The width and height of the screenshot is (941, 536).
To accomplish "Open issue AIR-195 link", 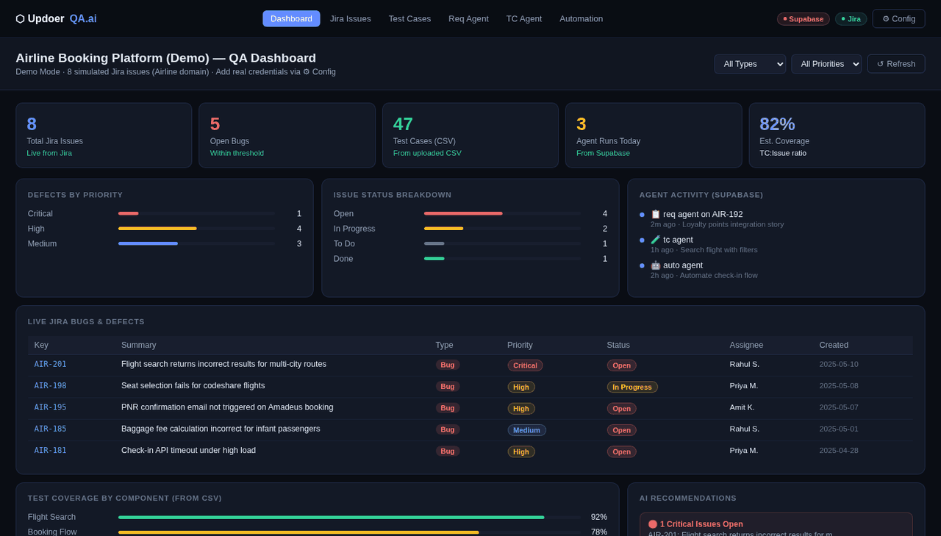I will [x=50, y=407].
